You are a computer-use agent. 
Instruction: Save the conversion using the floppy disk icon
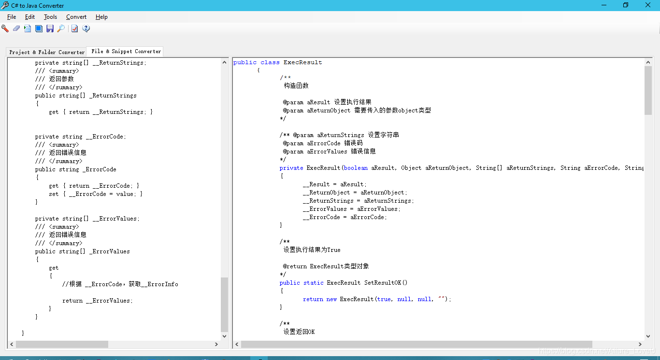(x=50, y=28)
